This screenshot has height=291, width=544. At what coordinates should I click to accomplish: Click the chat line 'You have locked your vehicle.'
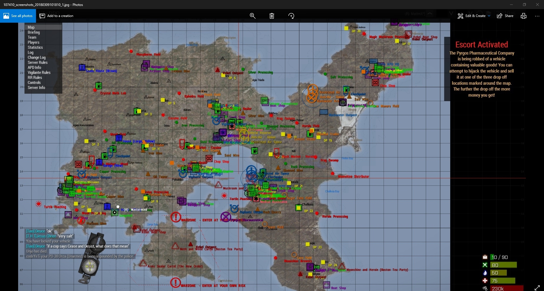[x=48, y=241]
